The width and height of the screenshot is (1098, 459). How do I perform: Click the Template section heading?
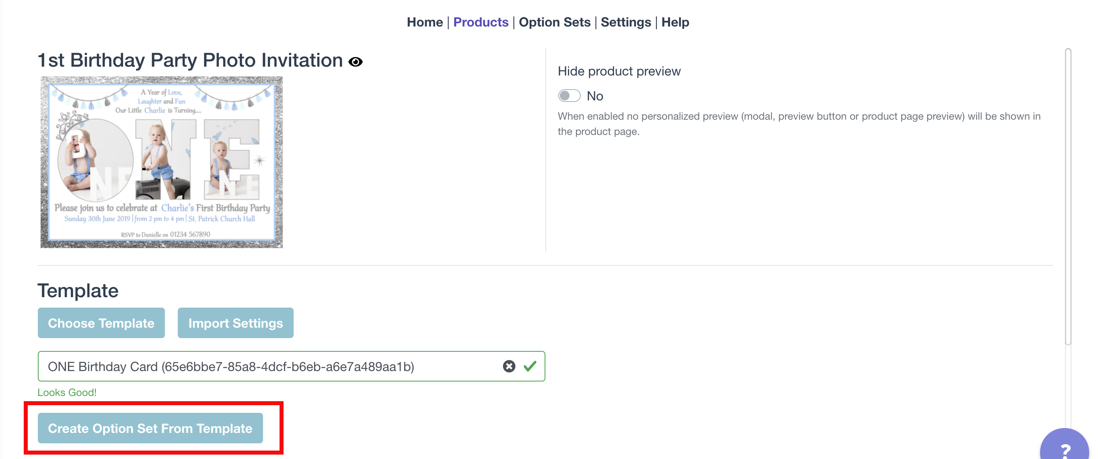click(x=78, y=291)
